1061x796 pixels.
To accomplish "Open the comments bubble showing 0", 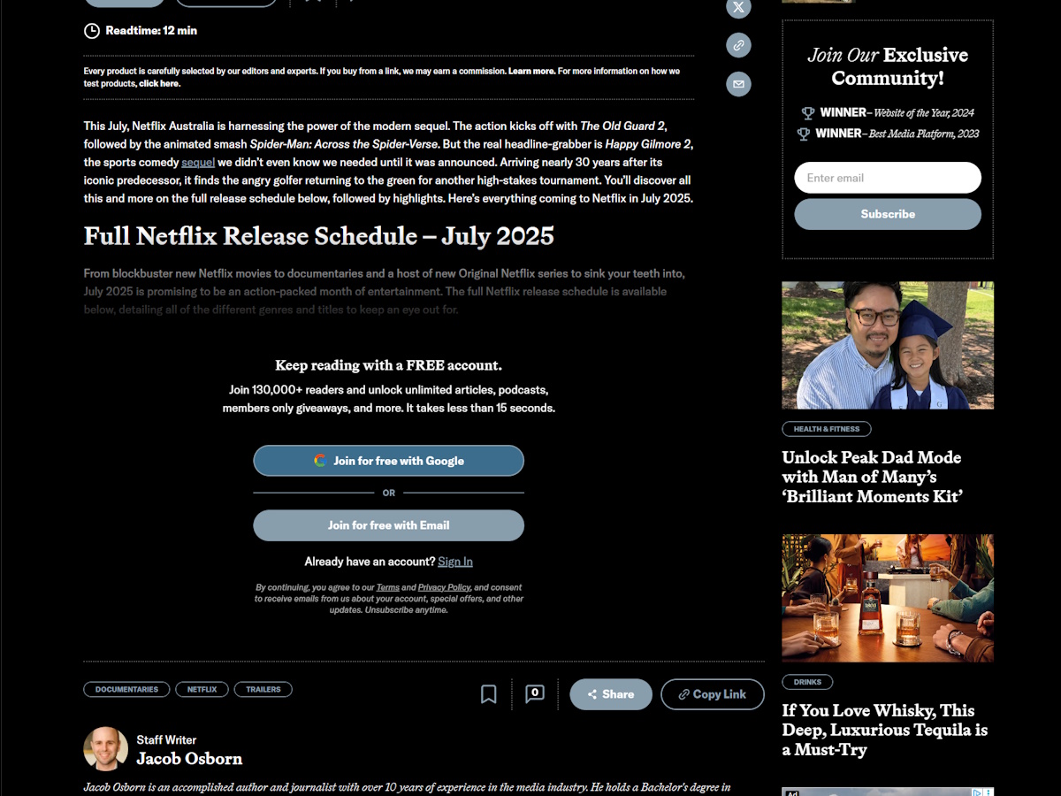I will [534, 694].
